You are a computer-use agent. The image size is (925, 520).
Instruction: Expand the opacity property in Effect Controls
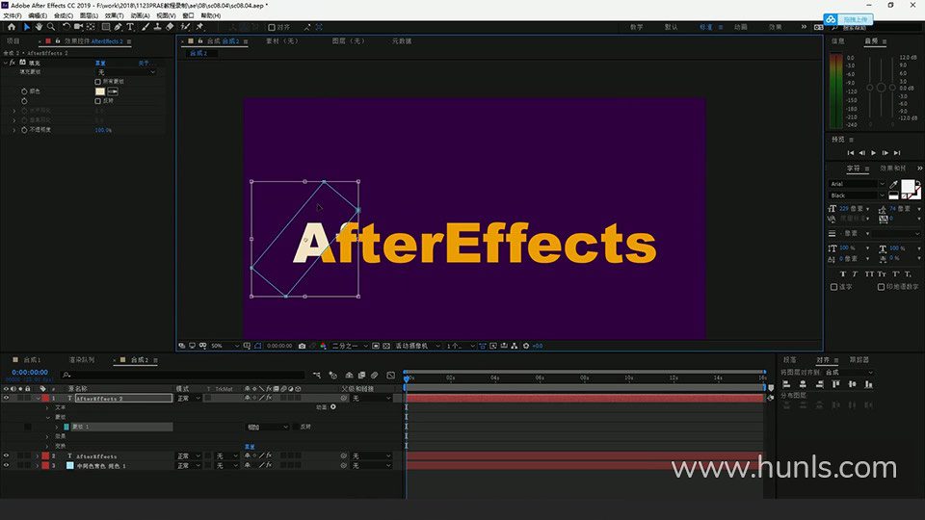point(14,130)
